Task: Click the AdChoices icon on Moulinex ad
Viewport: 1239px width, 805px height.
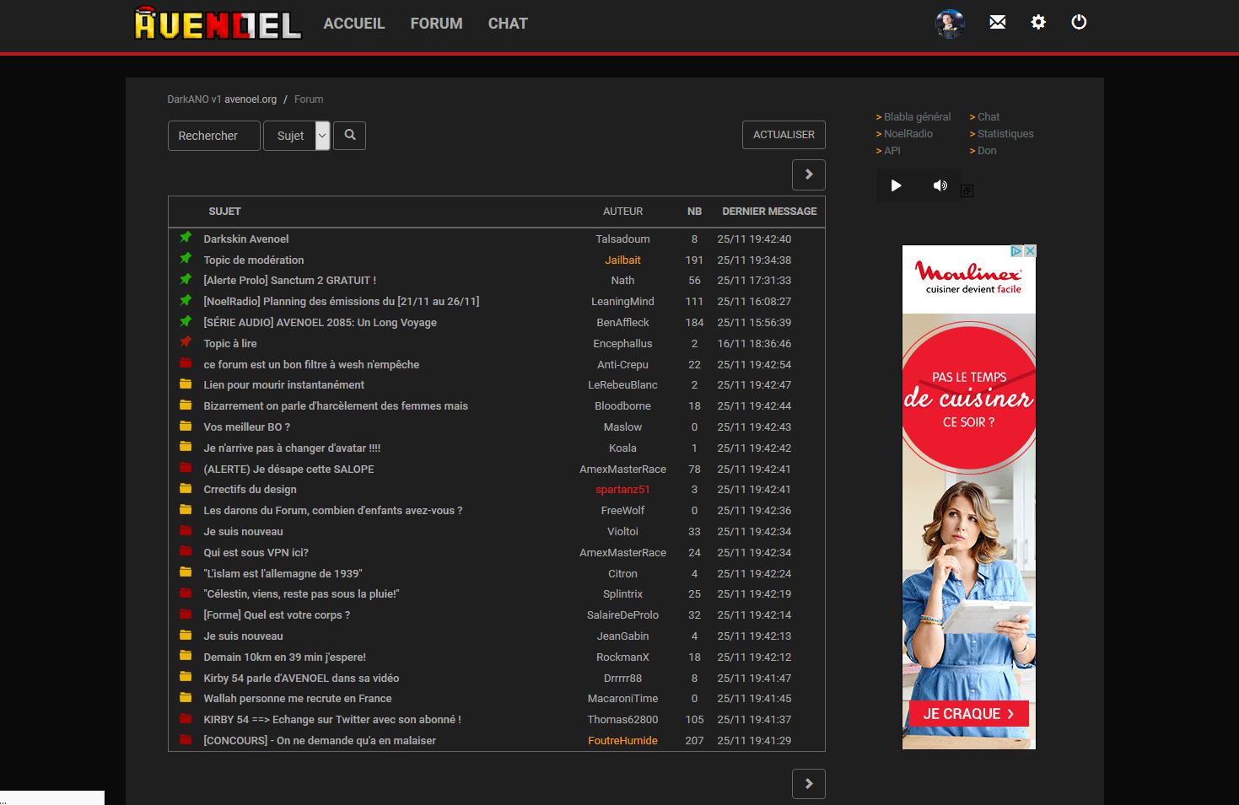Action: coord(1017,251)
